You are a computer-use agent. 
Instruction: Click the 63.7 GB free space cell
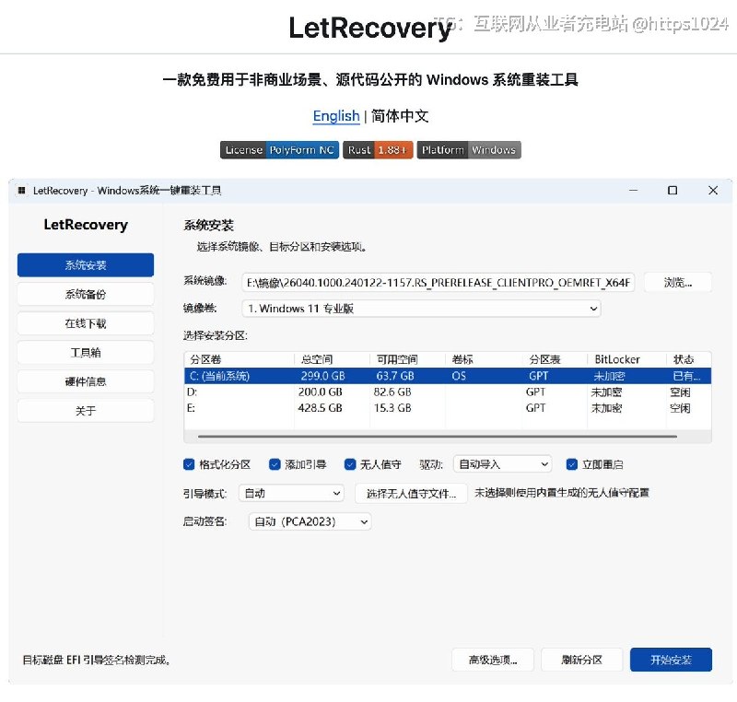pyautogui.click(x=395, y=376)
